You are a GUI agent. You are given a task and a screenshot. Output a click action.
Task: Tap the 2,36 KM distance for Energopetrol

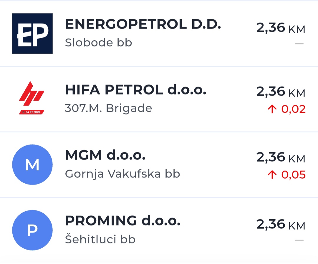pyautogui.click(x=281, y=29)
